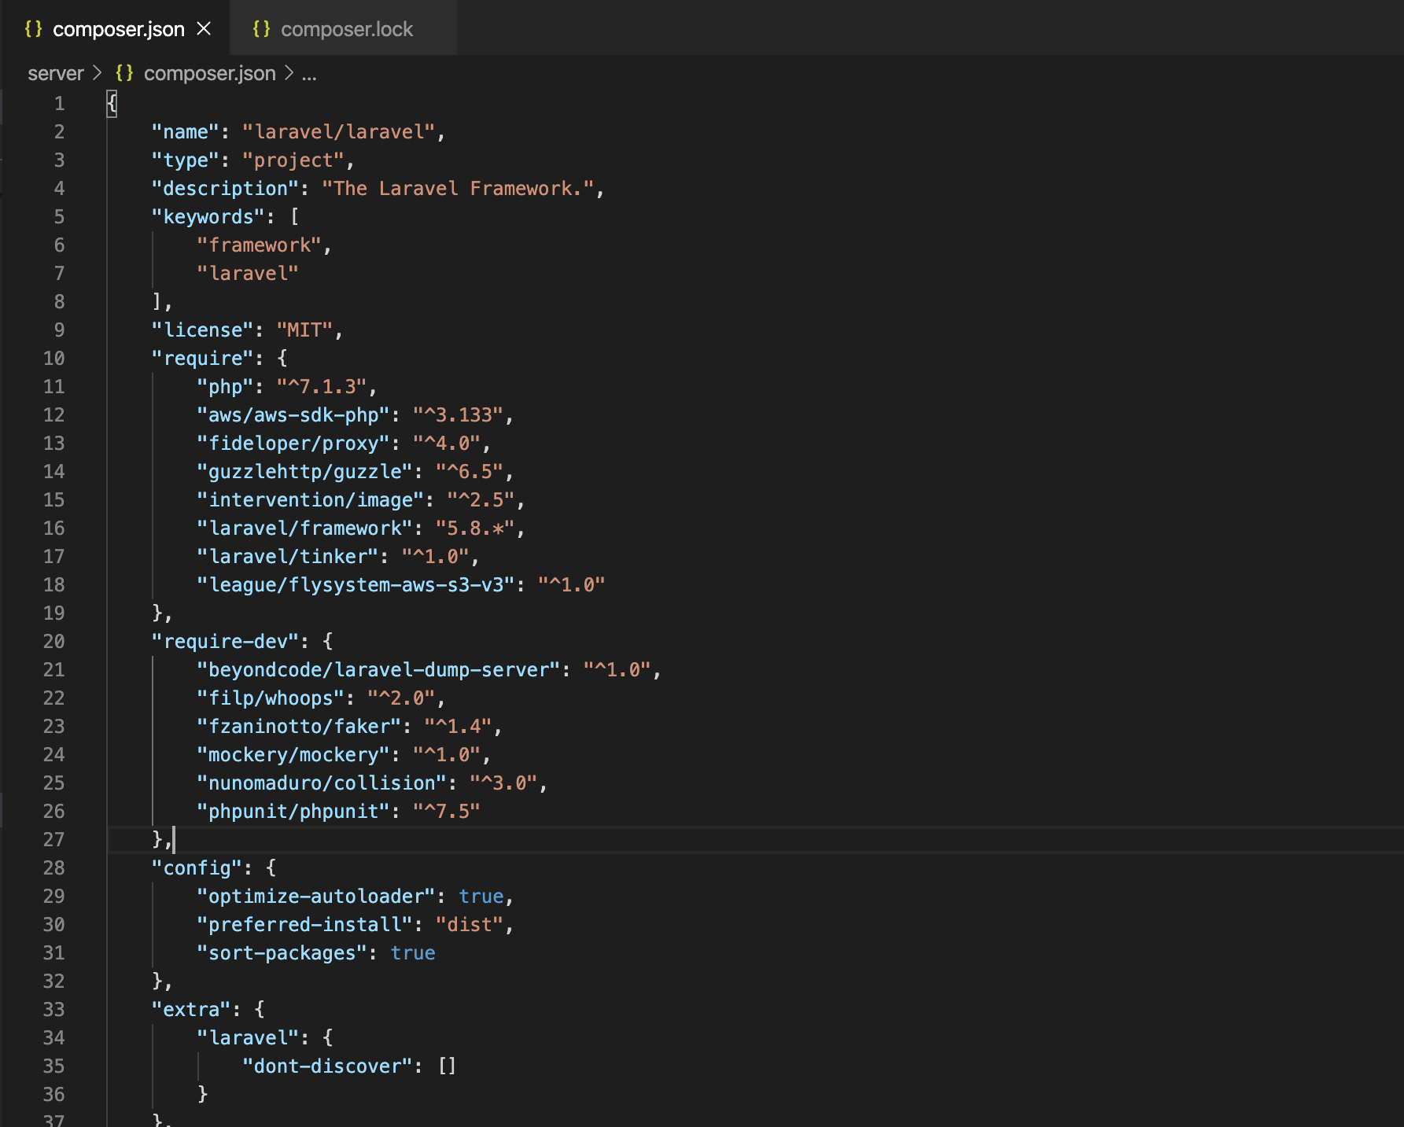Click the true value of sort-packages
The width and height of the screenshot is (1404, 1127).
413,953
